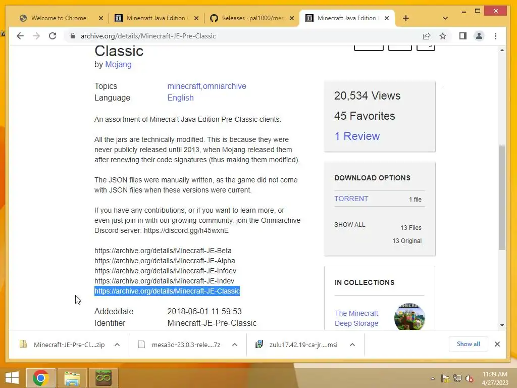This screenshot has height=388, width=517.
Task: Open the Mojang creator link
Action: 118,64
